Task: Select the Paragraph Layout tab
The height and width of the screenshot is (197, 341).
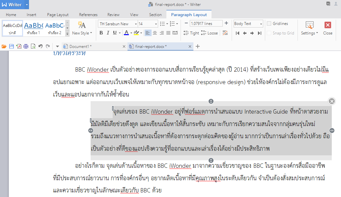Action: 189,15
